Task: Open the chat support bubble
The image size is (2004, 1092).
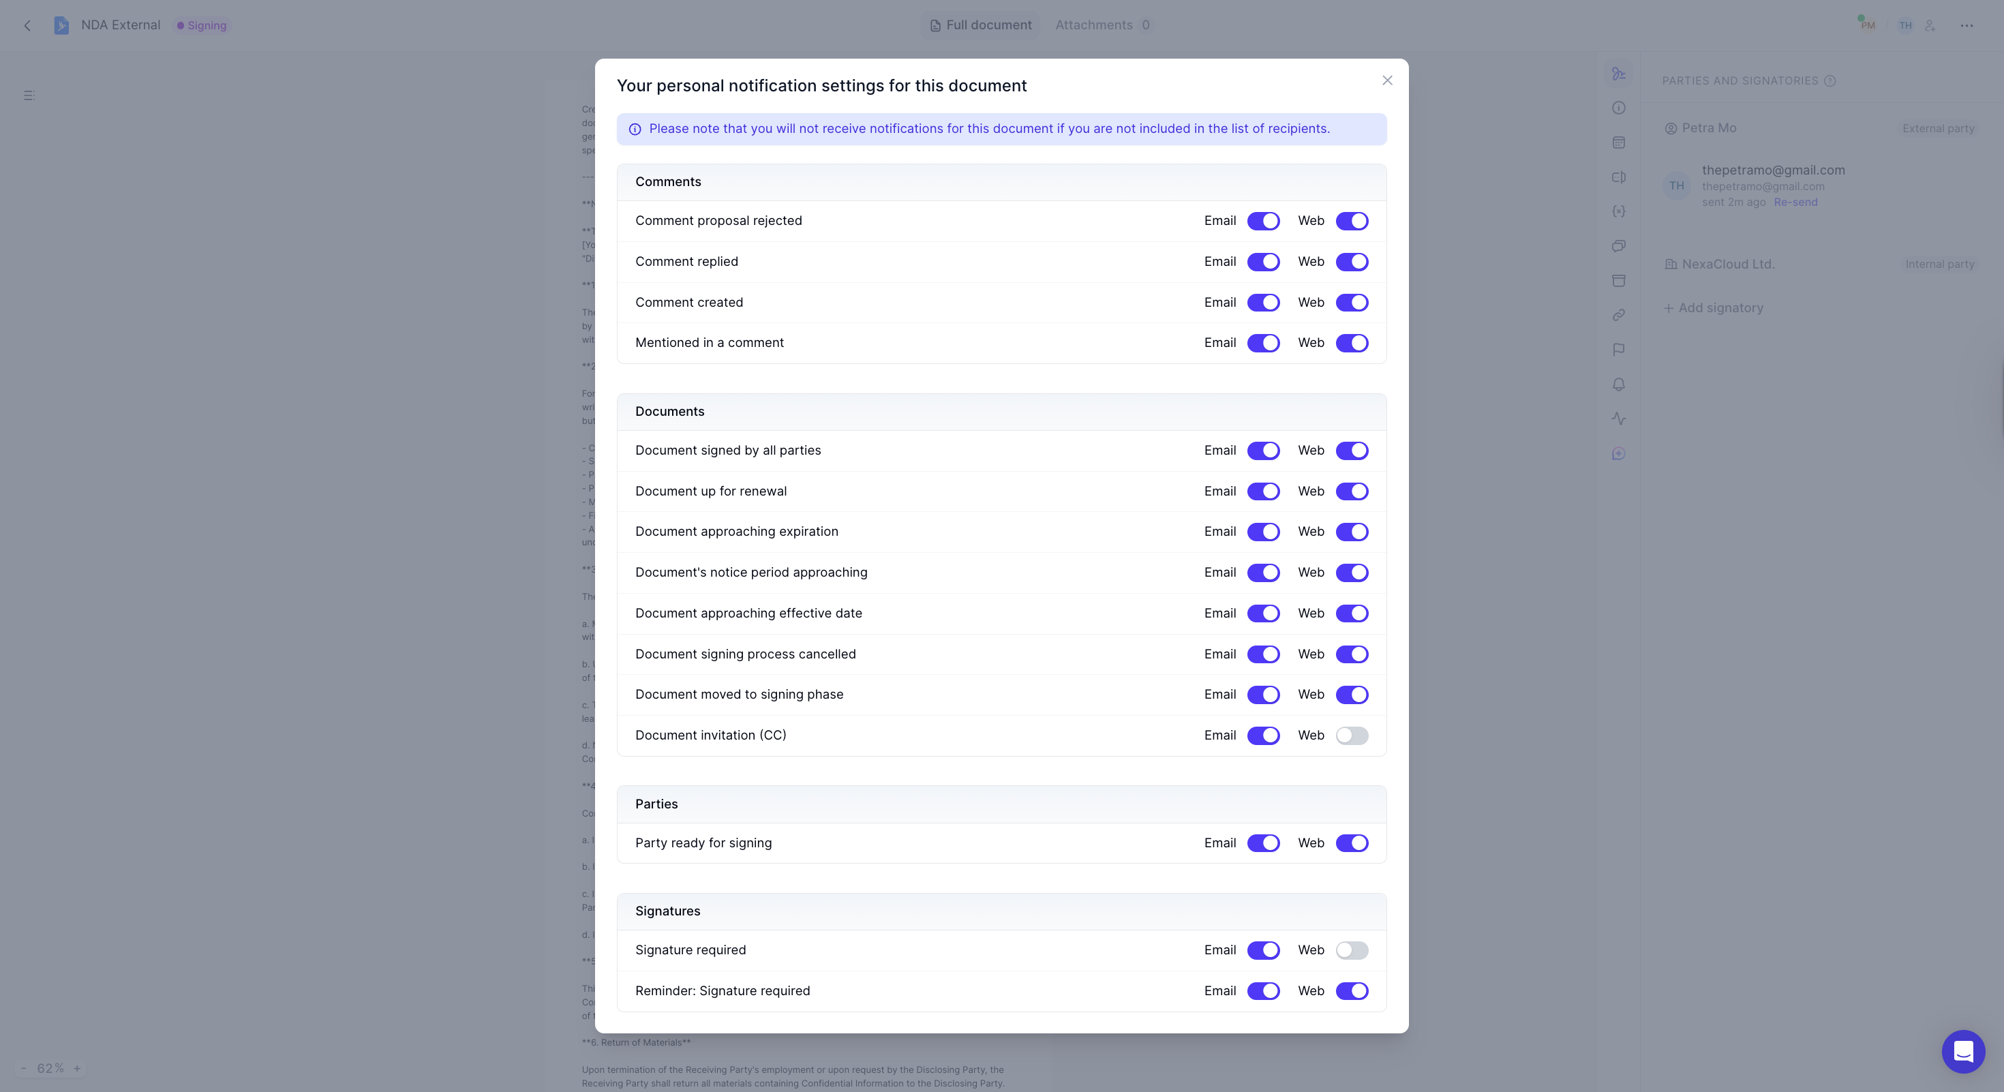Action: 1964,1052
